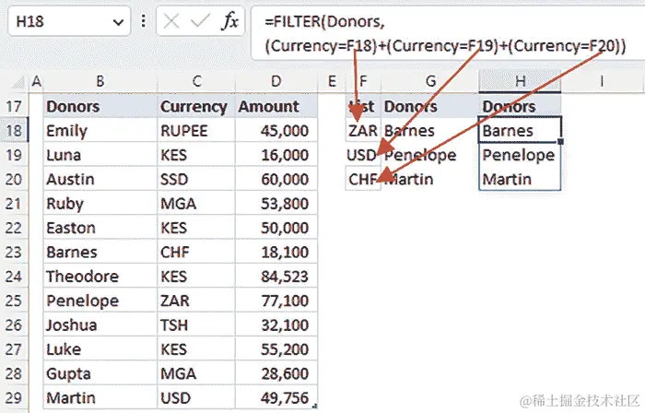Click cell containing CHF in column C
The width and height of the screenshot is (645, 413).
pyautogui.click(x=196, y=253)
